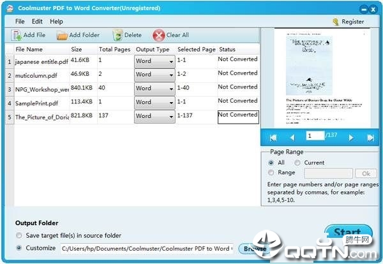The width and height of the screenshot is (383, 264).
Task: Click the Output Type column header
Action: (x=153, y=50)
